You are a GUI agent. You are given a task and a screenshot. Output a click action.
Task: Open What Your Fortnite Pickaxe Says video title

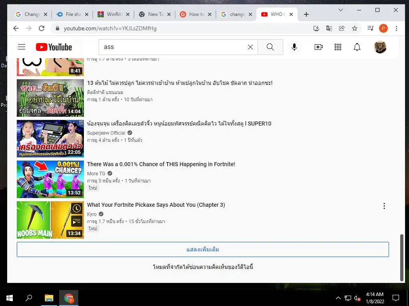tap(156, 205)
